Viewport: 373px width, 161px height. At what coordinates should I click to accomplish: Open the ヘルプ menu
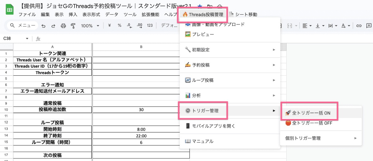coord(171,15)
